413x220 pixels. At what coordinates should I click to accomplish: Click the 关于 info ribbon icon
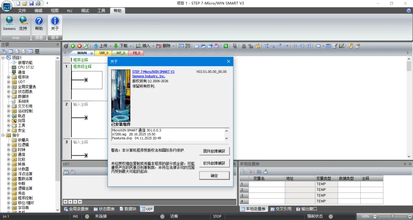point(55,21)
